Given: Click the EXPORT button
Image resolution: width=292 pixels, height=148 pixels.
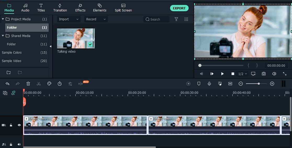Looking at the screenshot, I should point(179,8).
